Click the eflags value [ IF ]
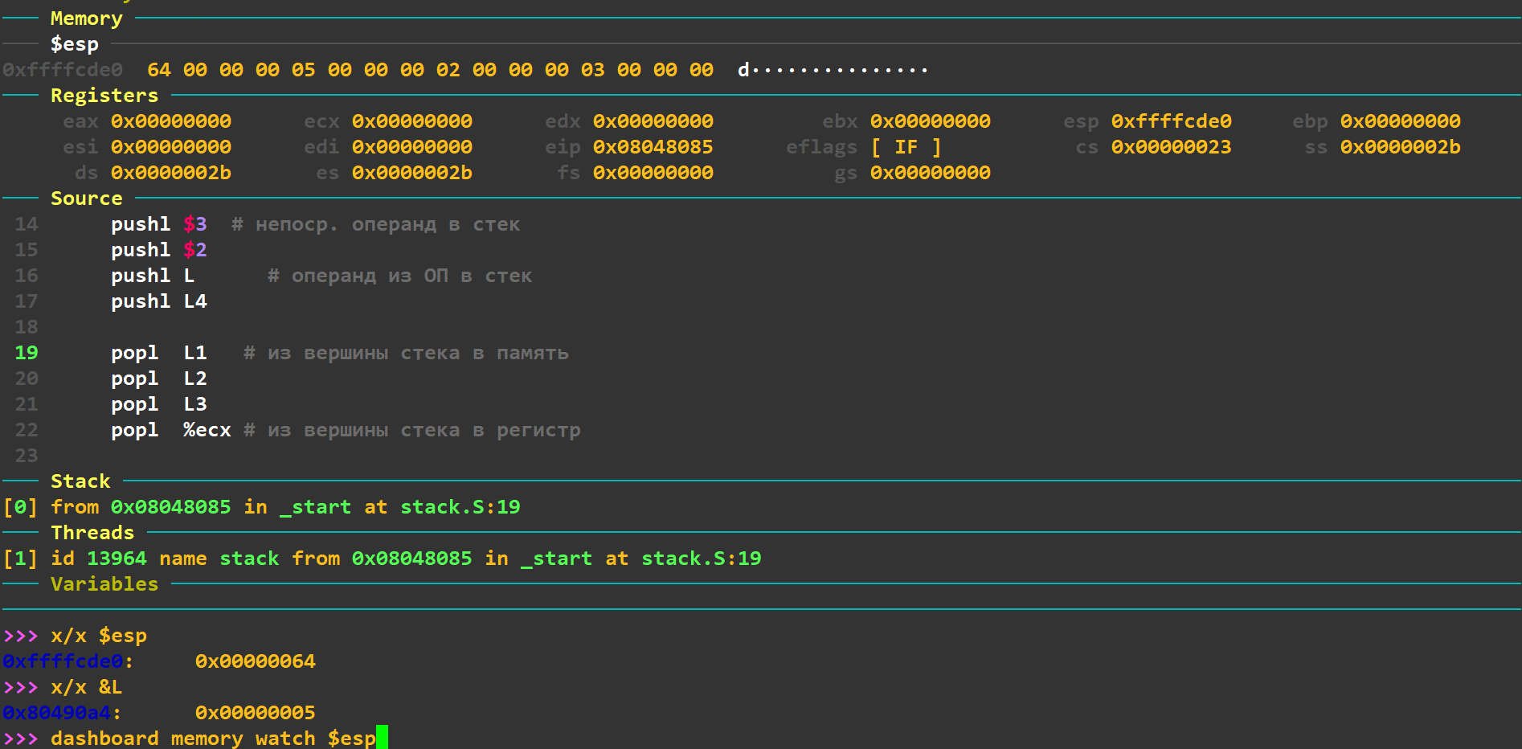The width and height of the screenshot is (1522, 749). pos(906,147)
